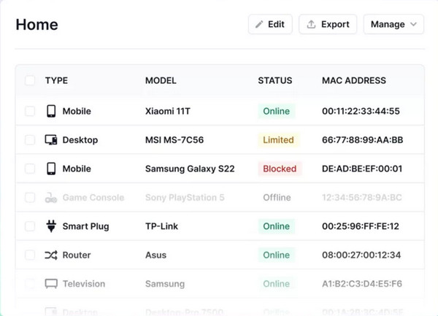Screen dimensions: 438x316
Task: Tick the TP-Link Smart Plug checkbox
Action: point(30,226)
